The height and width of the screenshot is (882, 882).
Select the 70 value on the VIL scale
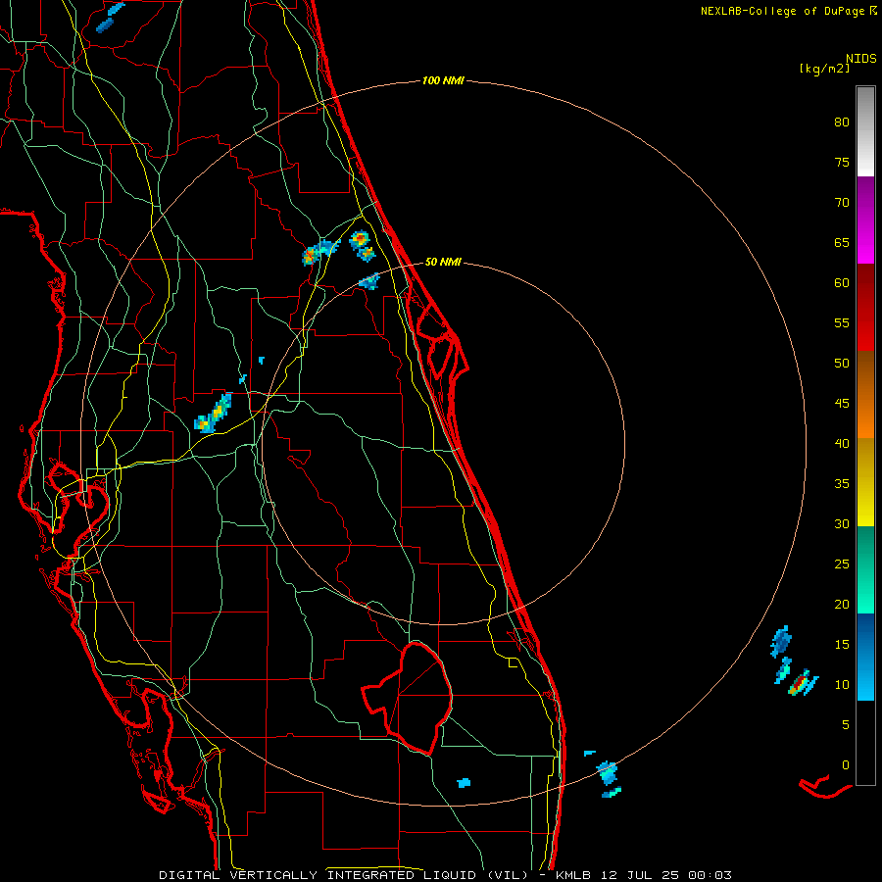(x=842, y=203)
